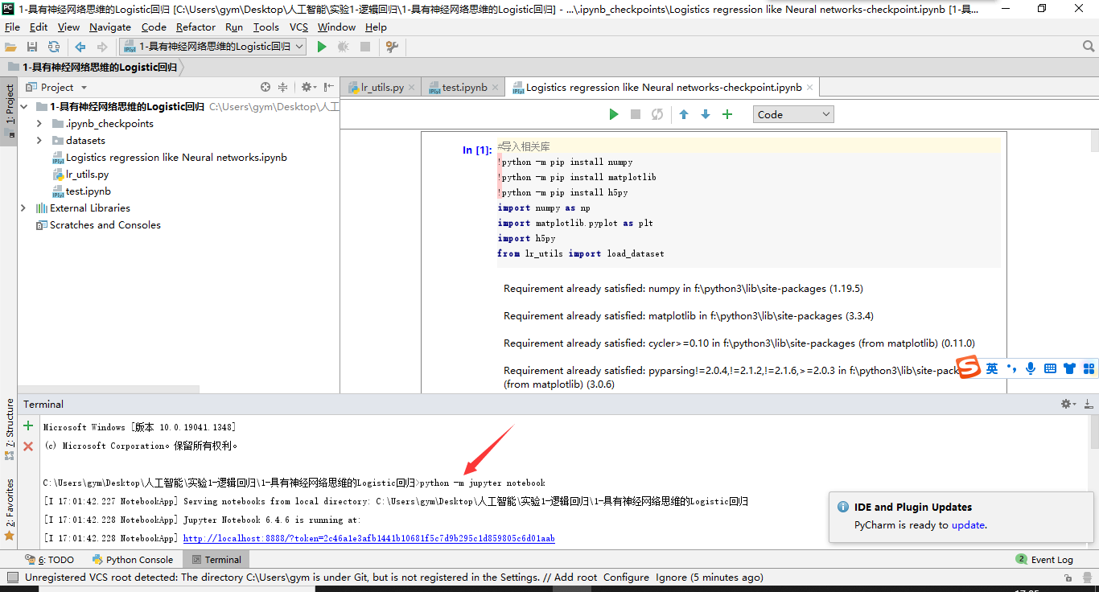Expand the datasets folder
Viewport: 1099px width, 592px height.
coord(39,140)
